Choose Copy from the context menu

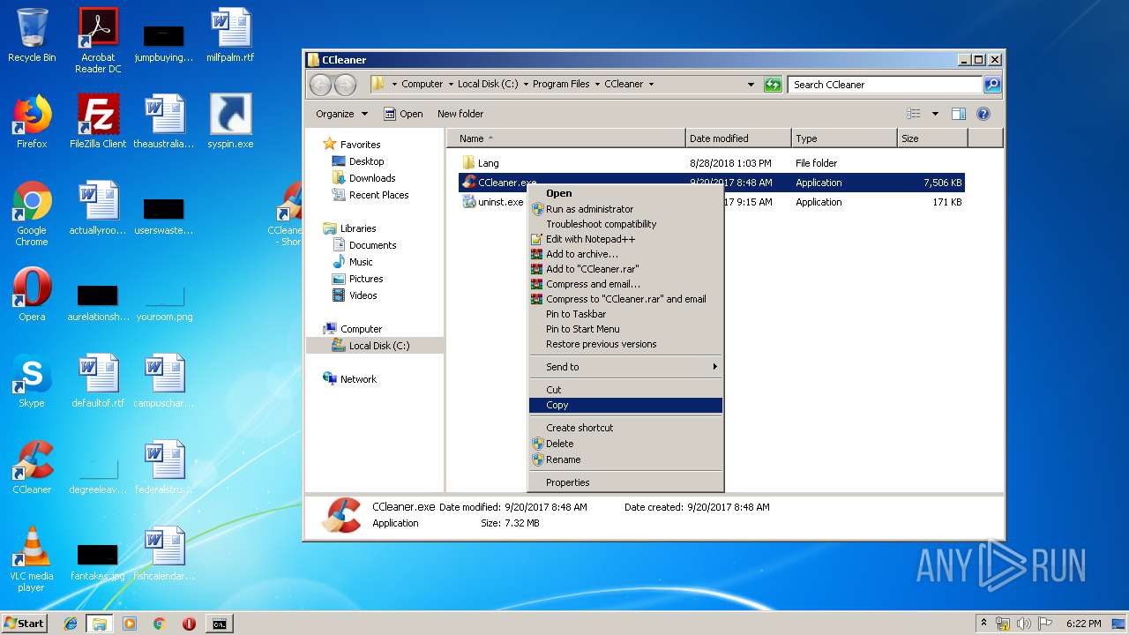tap(625, 405)
